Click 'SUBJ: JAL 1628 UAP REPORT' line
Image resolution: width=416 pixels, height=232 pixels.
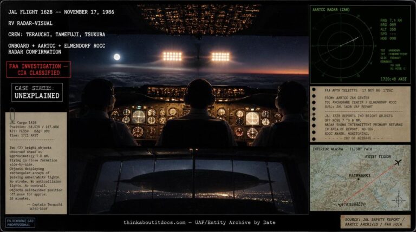pyautogui.click(x=349, y=107)
